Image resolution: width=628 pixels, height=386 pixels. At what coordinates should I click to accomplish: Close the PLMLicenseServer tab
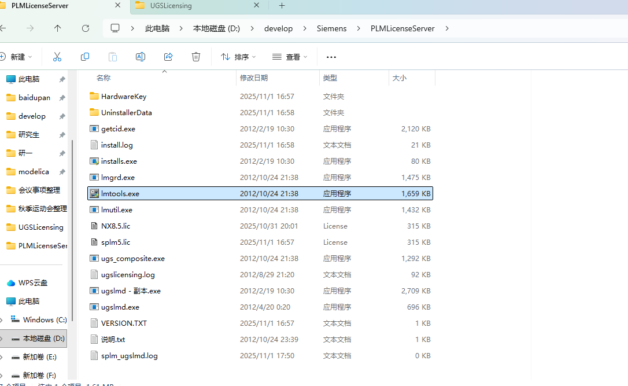118,5
